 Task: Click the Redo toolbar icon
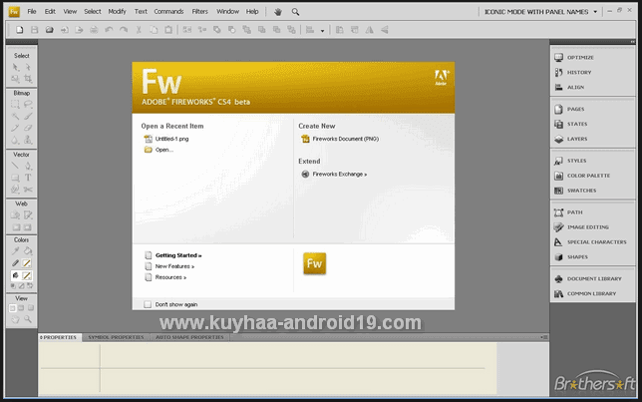click(124, 30)
